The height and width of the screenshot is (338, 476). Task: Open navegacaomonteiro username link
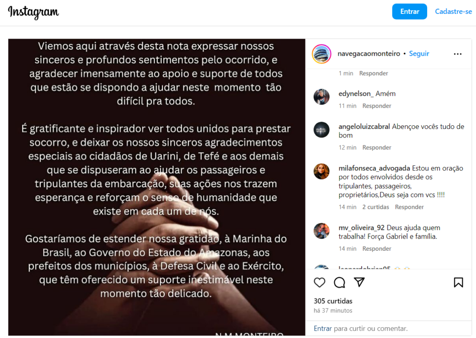[369, 54]
